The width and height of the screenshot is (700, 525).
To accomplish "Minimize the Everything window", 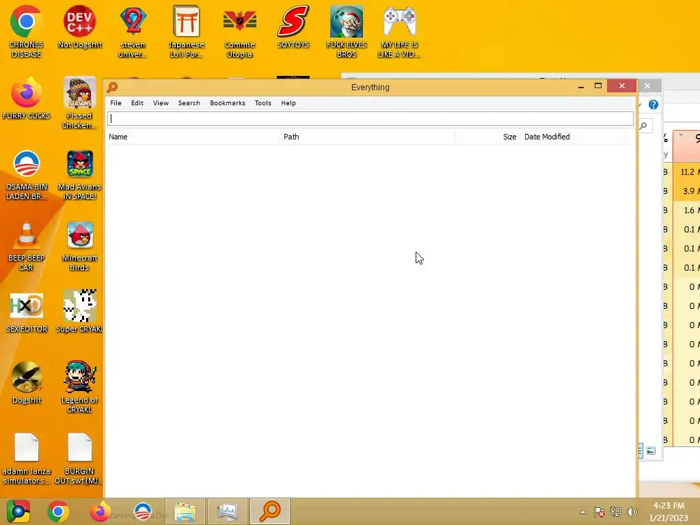I will point(581,86).
